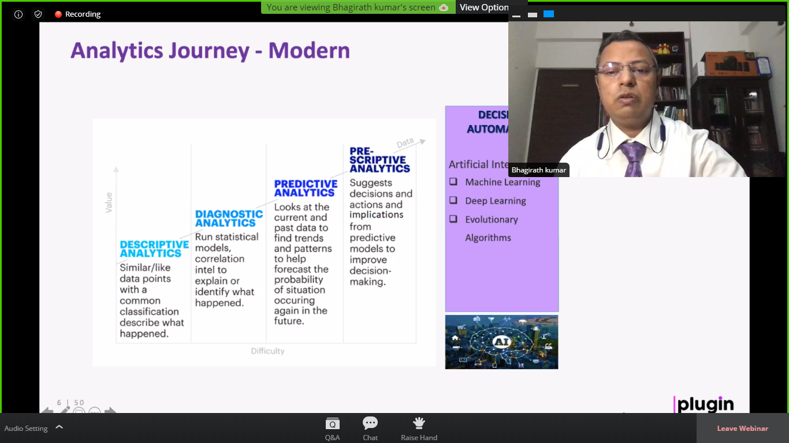Click the AI brain image thumbnail
This screenshot has width=789, height=443.
click(x=501, y=341)
